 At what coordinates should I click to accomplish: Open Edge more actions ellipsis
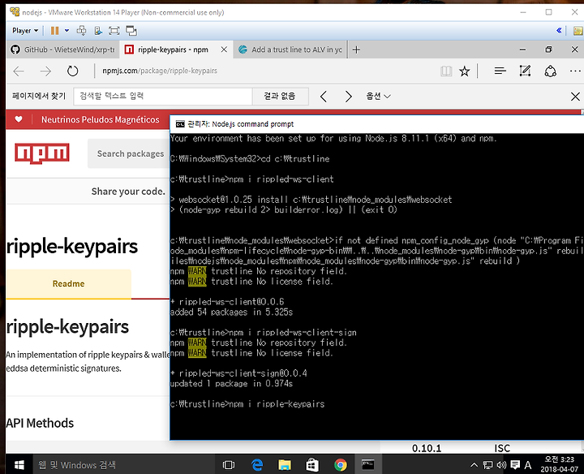click(x=575, y=71)
